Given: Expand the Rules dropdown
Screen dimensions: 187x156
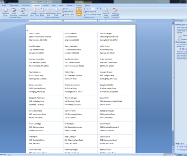Looking at the screenshot, I should tap(66, 9).
